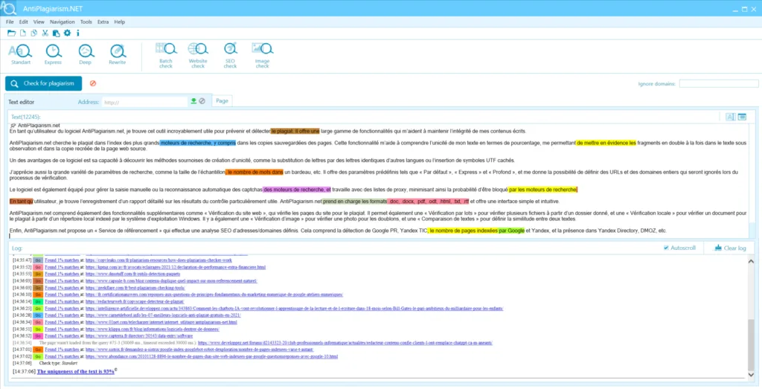Click Check for plagiarism button
The image size is (762, 389).
pos(44,83)
